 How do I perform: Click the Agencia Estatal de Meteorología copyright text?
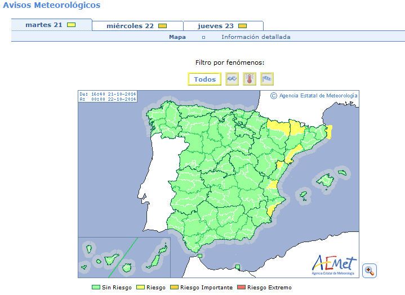coord(314,96)
